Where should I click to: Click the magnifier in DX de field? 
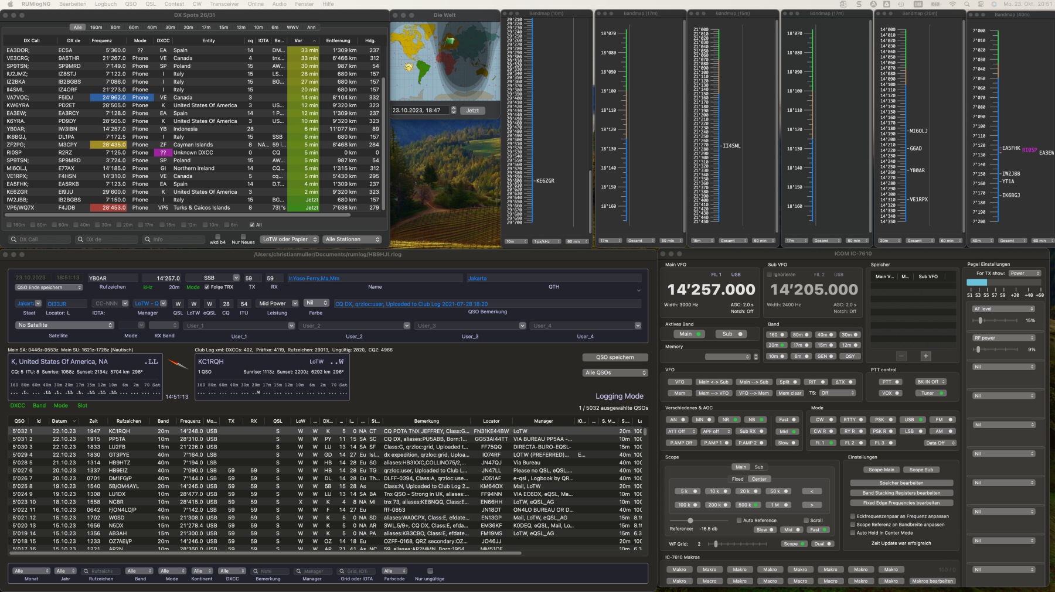coord(80,239)
